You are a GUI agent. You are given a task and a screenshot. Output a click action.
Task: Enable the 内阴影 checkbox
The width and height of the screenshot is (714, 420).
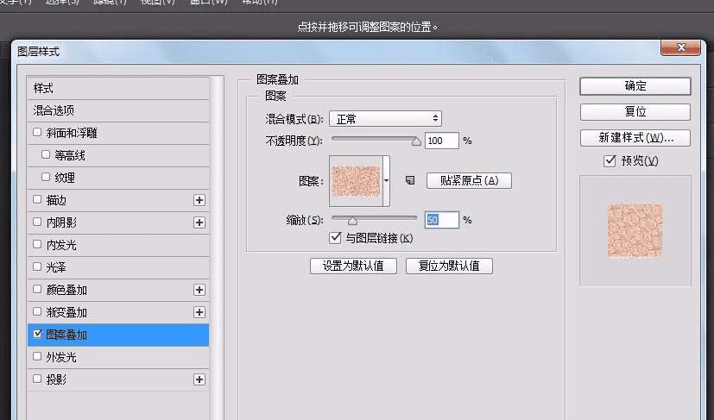[37, 222]
